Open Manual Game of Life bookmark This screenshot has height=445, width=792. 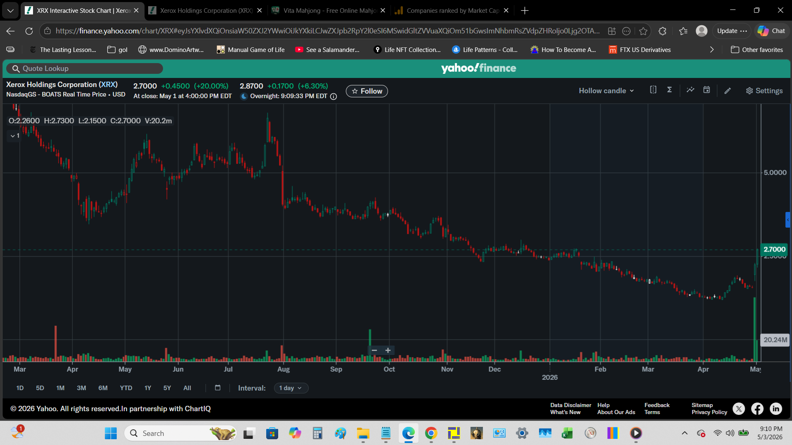click(251, 50)
